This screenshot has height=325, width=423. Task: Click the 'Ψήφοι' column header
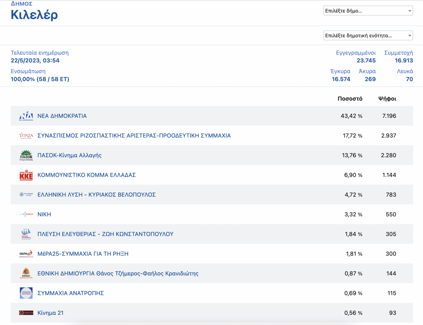tap(387, 99)
